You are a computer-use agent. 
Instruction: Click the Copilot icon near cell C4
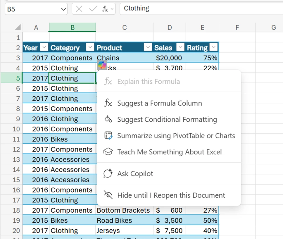[102, 65]
